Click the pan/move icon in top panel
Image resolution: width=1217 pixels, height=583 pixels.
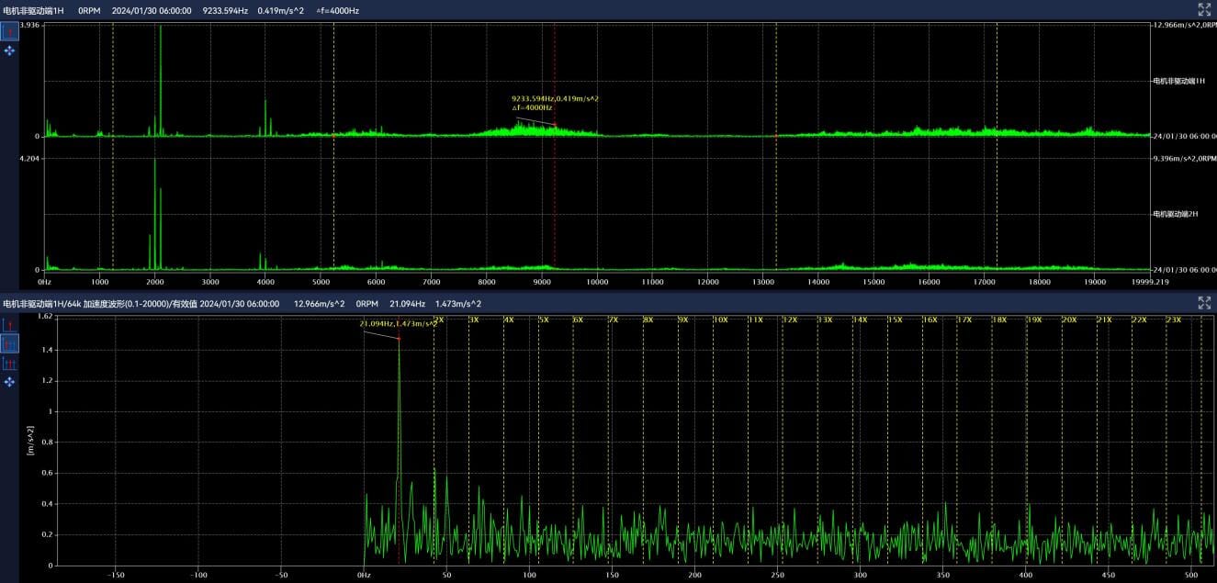point(9,50)
